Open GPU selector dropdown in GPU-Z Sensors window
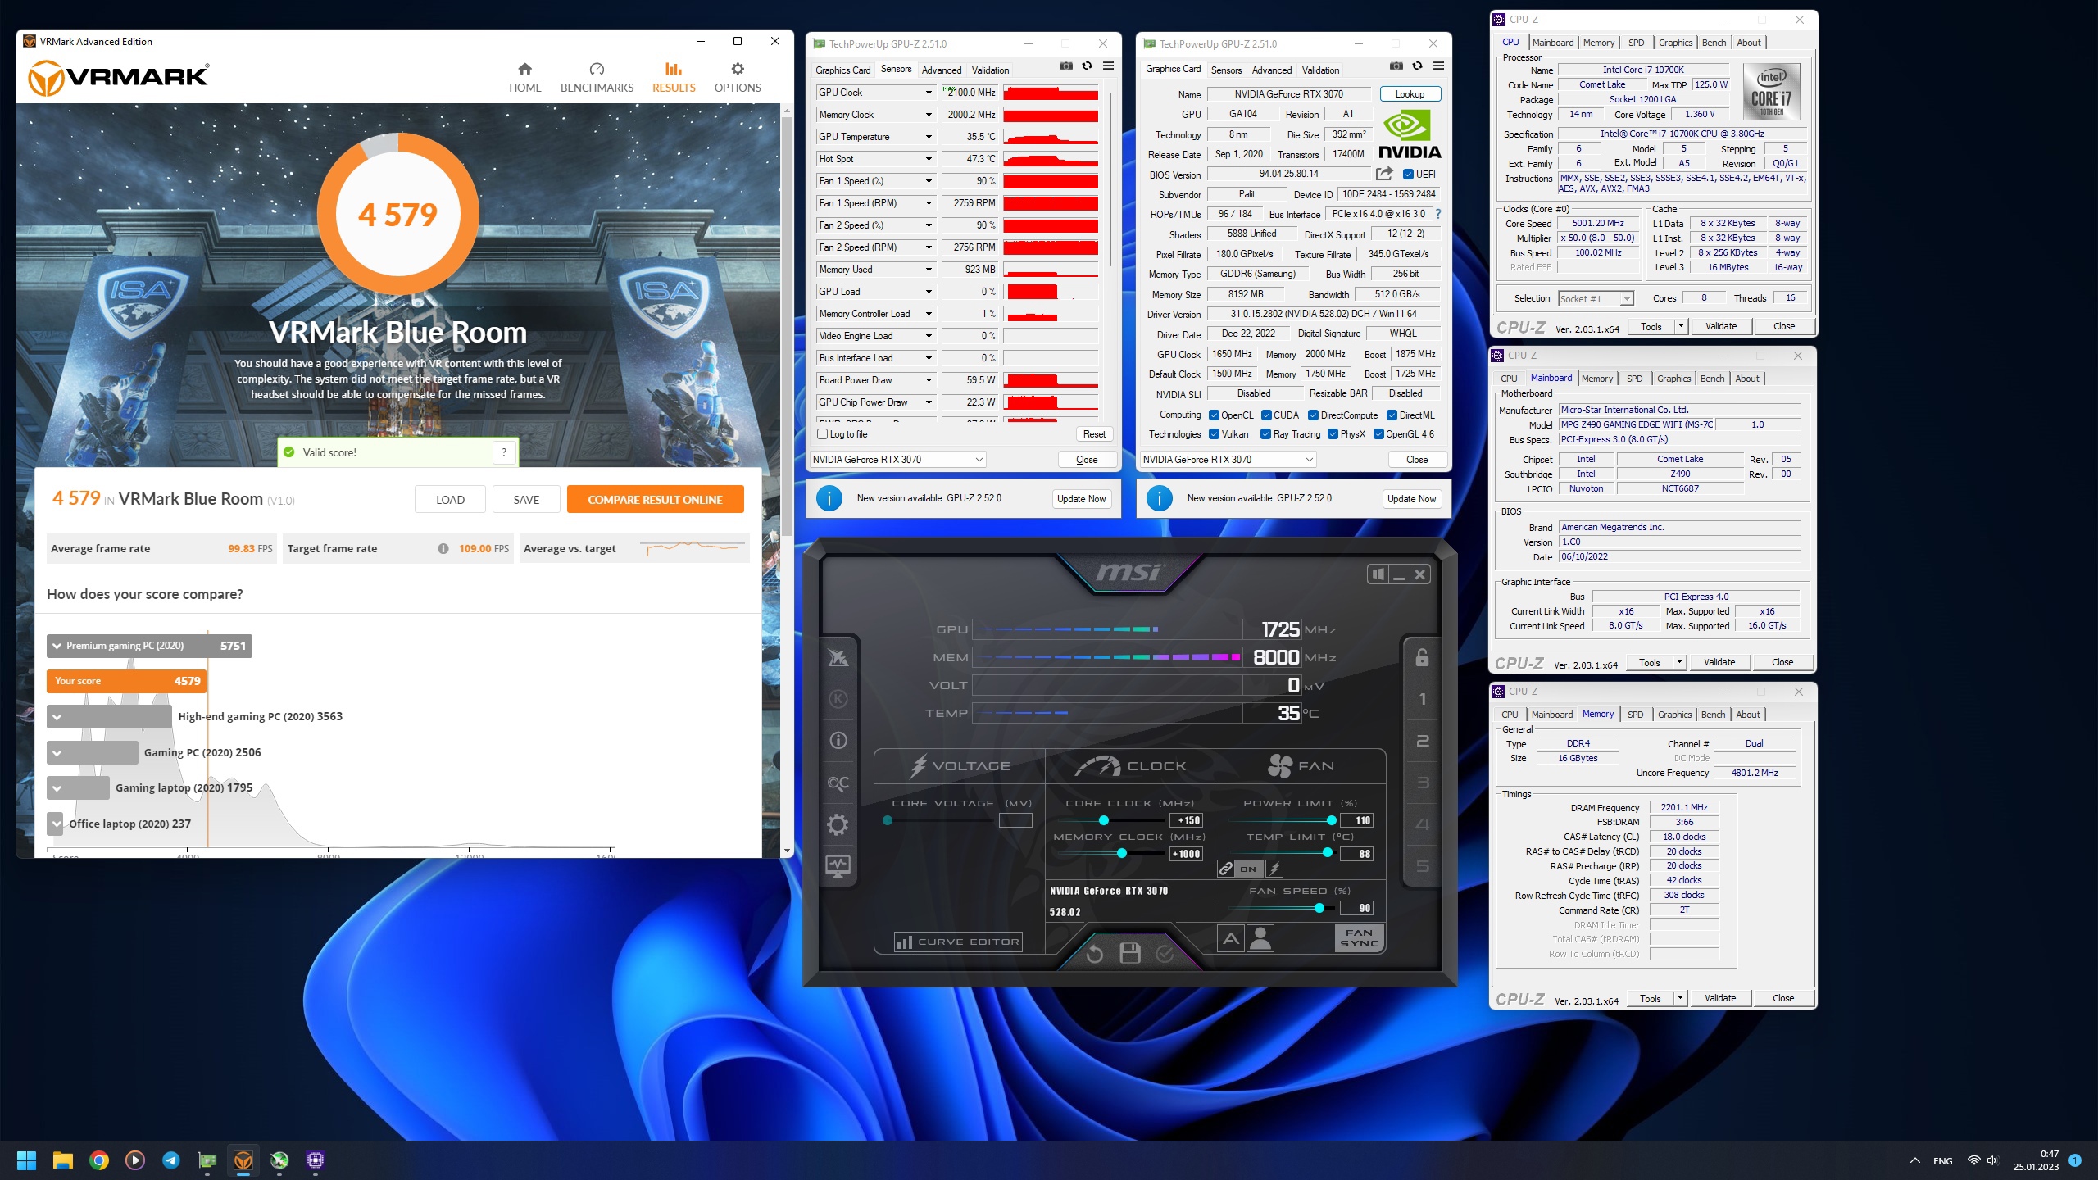 (897, 460)
